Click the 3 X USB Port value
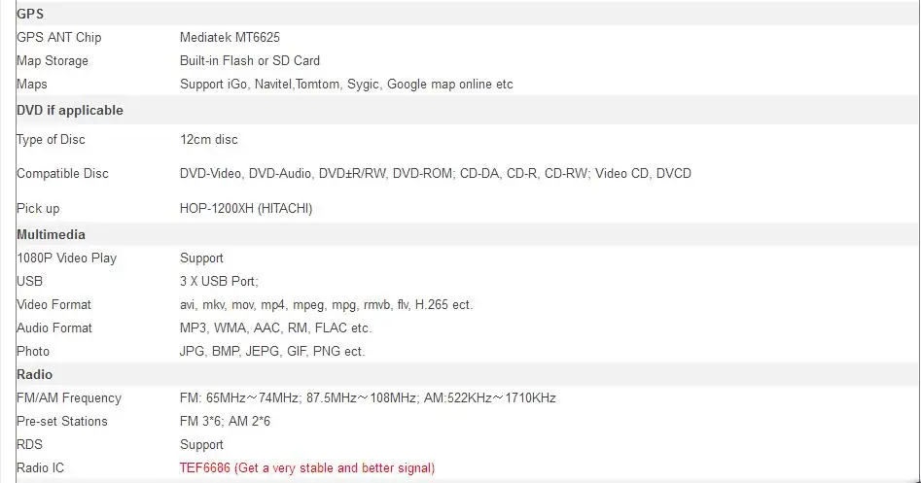921x483 pixels. [219, 282]
